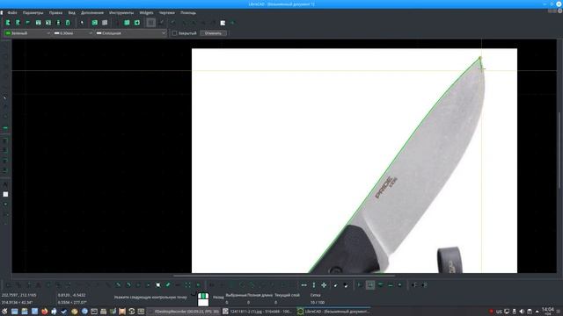Image resolution: width=563 pixels, height=316 pixels.
Task: Open the Вид menu
Action: (72, 12)
